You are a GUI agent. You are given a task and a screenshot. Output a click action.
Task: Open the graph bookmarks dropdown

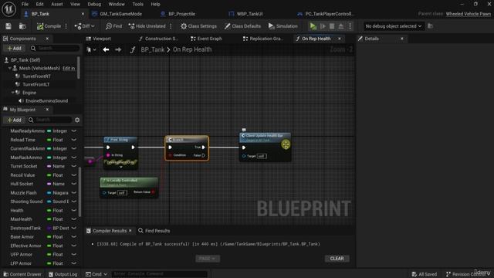click(91, 49)
